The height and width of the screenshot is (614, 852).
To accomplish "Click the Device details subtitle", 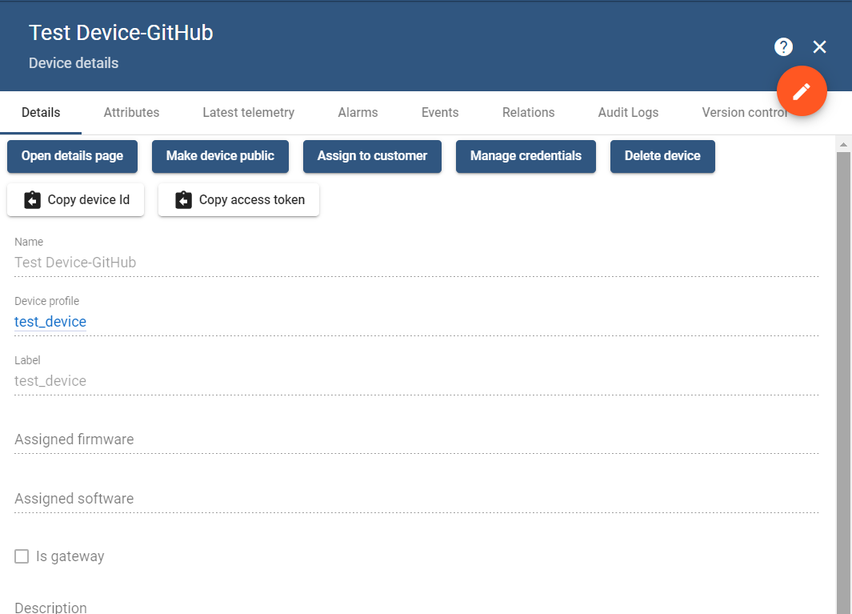I will [x=74, y=63].
